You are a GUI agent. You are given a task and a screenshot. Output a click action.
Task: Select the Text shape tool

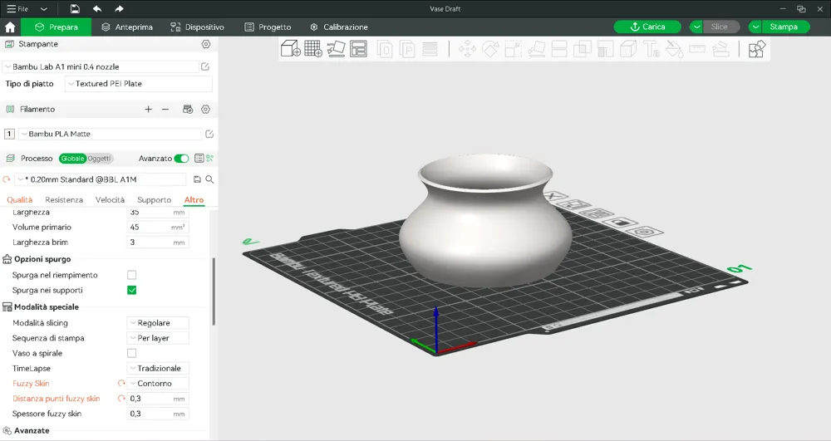(652, 49)
